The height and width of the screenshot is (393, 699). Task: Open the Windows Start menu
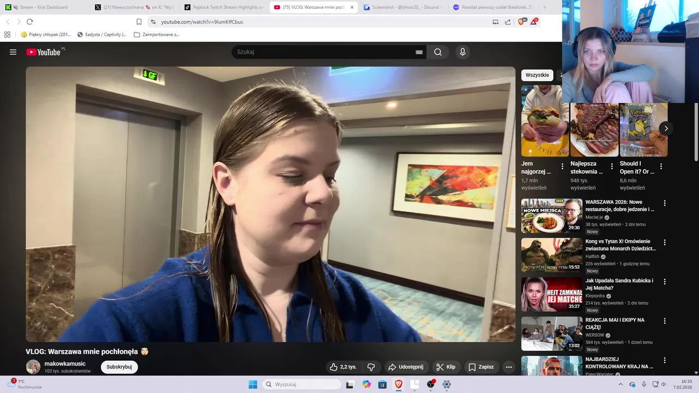point(253,384)
